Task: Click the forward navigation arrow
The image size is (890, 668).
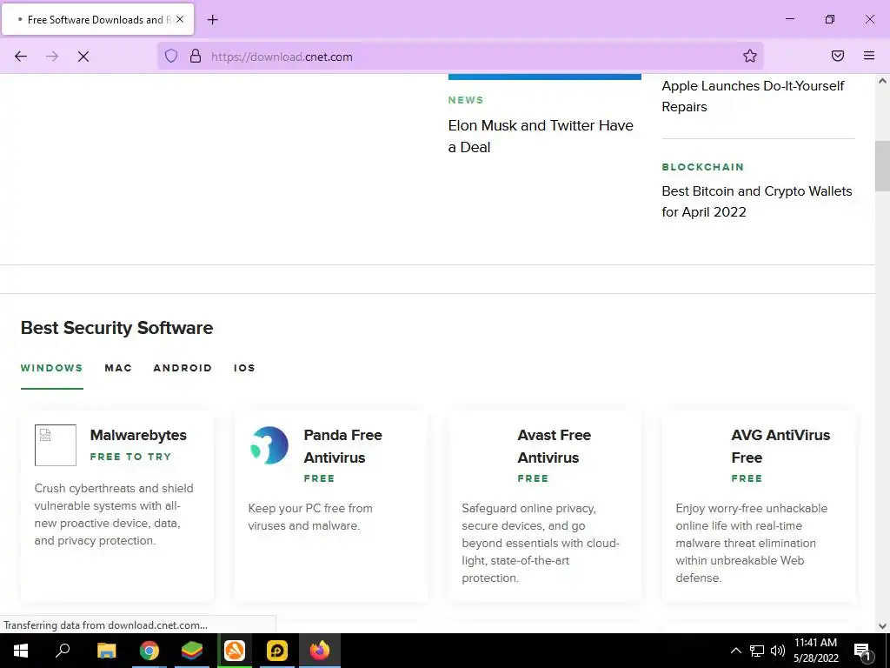Action: pos(52,57)
